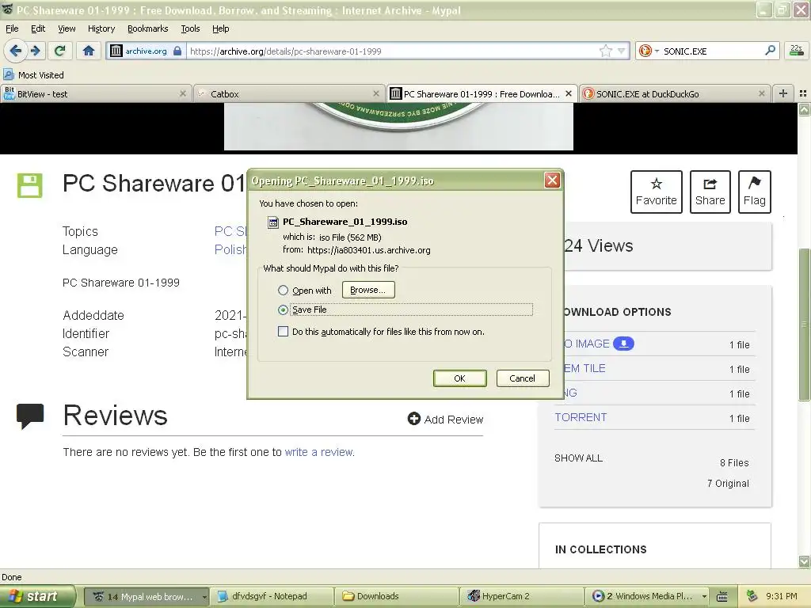Open the Edit menu
This screenshot has height=608, width=811.
(x=38, y=28)
